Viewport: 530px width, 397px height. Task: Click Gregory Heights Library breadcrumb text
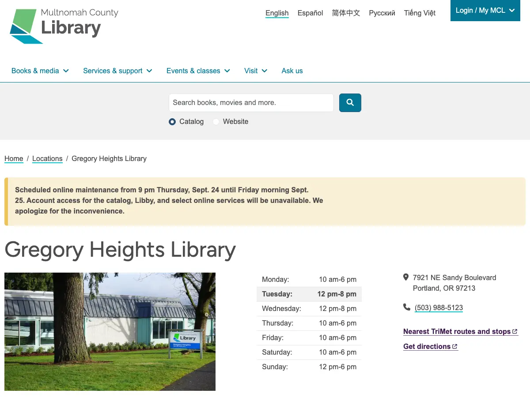(x=109, y=159)
